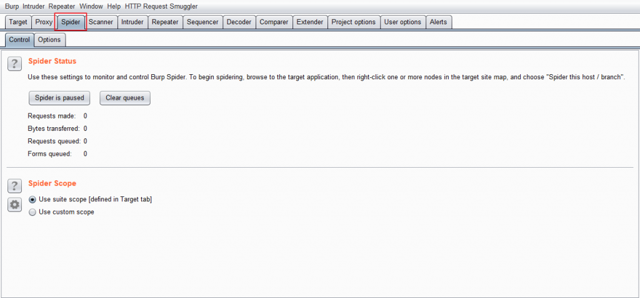
Task: Select the Control sub-tab
Action: click(19, 39)
